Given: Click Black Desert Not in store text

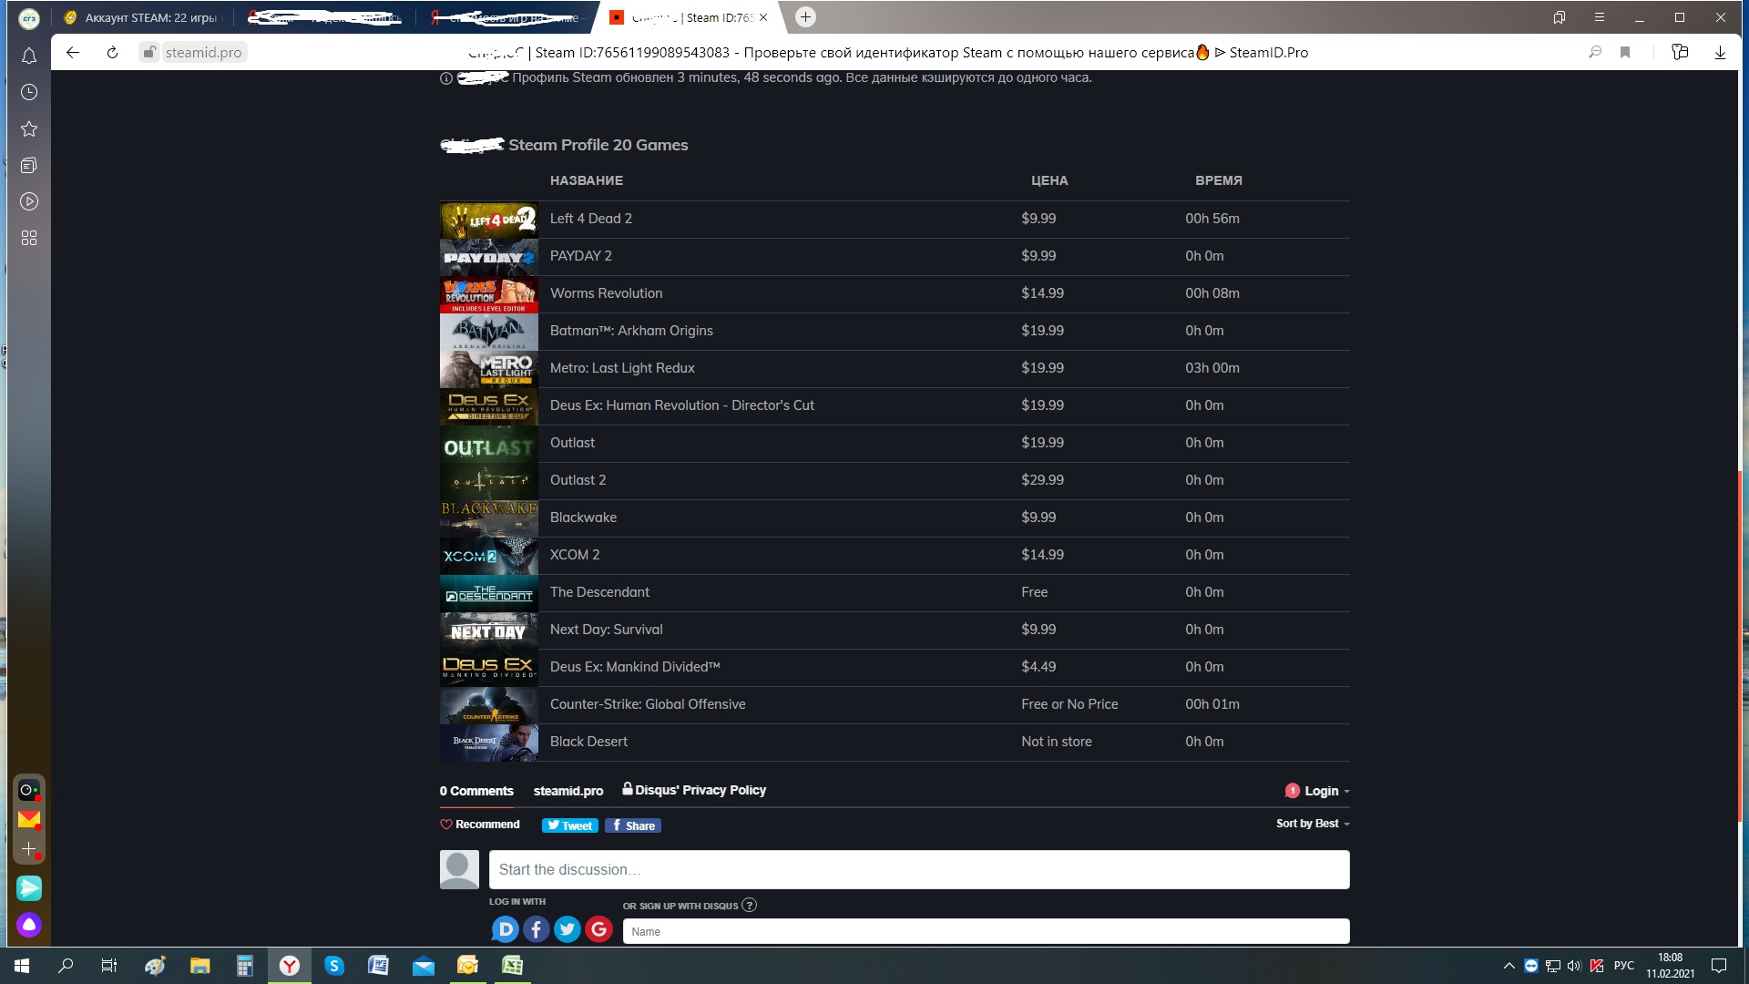Looking at the screenshot, I should click(x=1057, y=742).
